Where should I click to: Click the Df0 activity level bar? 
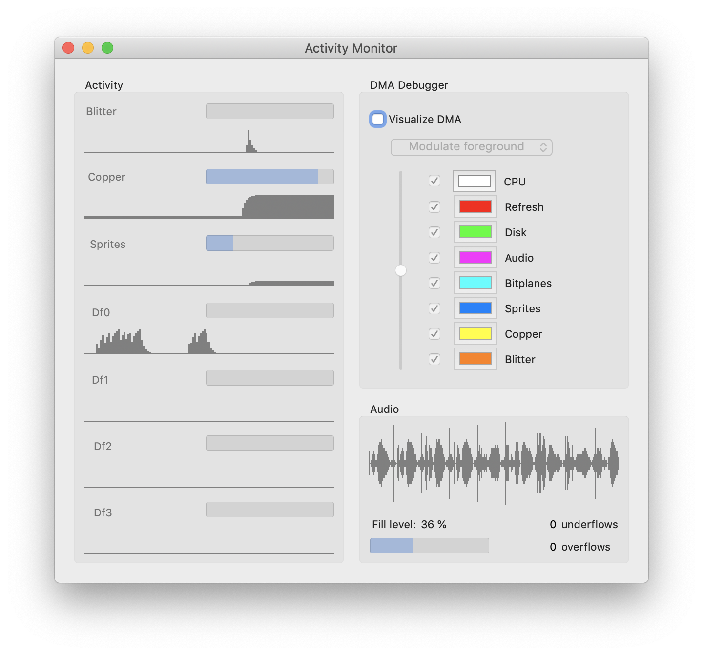pyautogui.click(x=270, y=310)
